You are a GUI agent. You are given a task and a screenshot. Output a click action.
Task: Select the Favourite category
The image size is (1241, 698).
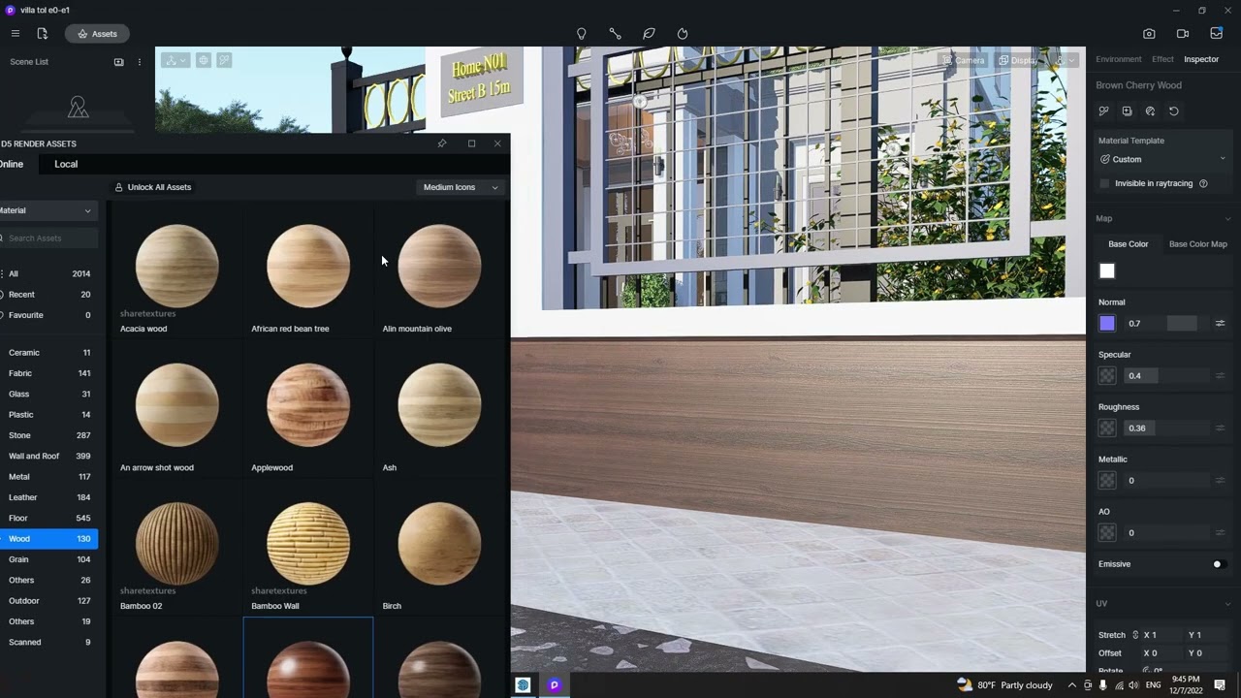coord(48,315)
